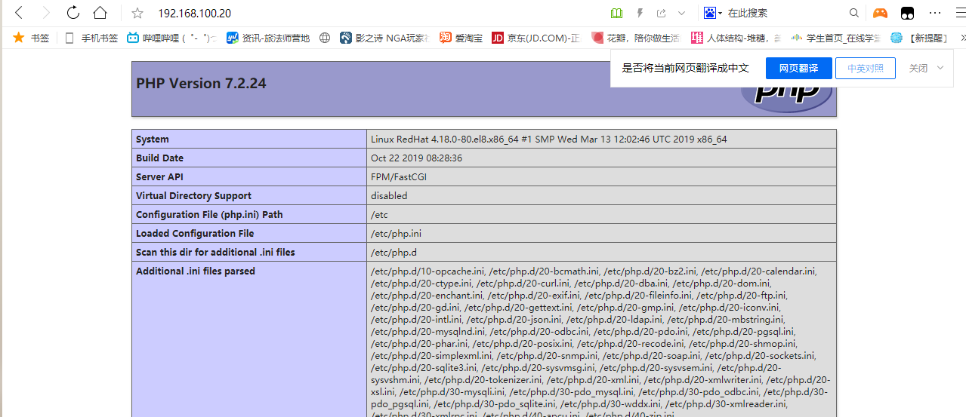Click the Virtual Directory Support label

point(193,195)
